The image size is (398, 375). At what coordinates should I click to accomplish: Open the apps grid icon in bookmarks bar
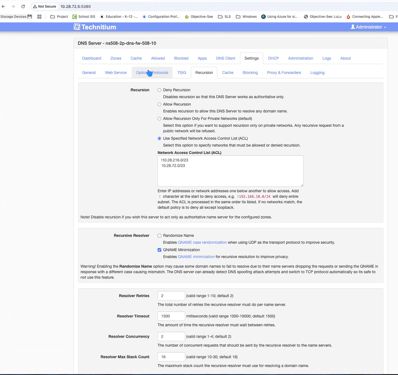point(39,17)
